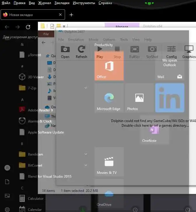Open the Movies & TV tile
The image size is (196, 212).
coord(109,162)
